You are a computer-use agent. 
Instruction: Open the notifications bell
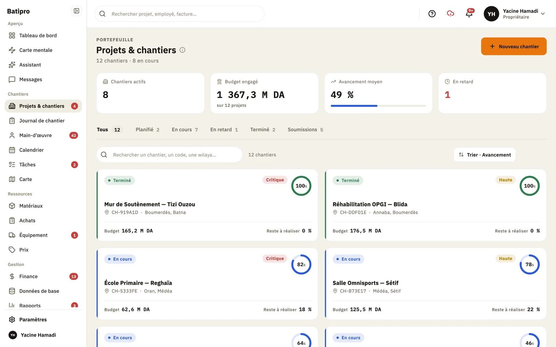(469, 14)
